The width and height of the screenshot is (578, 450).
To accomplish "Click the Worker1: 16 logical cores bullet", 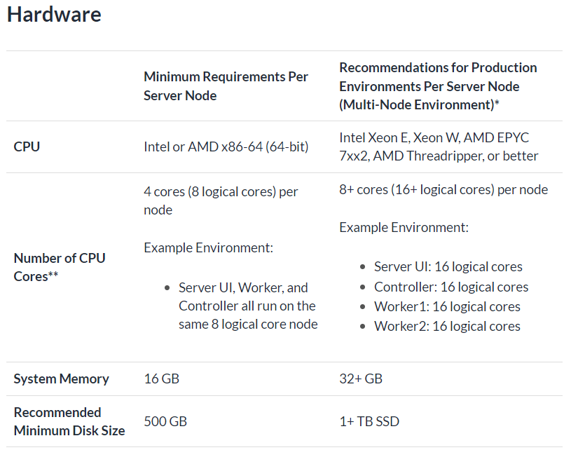I will [x=447, y=306].
